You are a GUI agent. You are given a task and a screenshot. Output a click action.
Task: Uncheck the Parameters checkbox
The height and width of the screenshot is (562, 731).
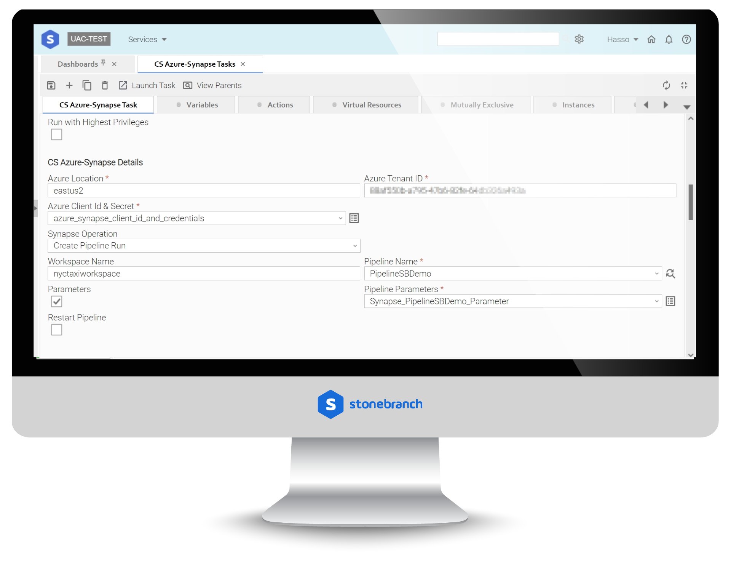click(x=56, y=301)
